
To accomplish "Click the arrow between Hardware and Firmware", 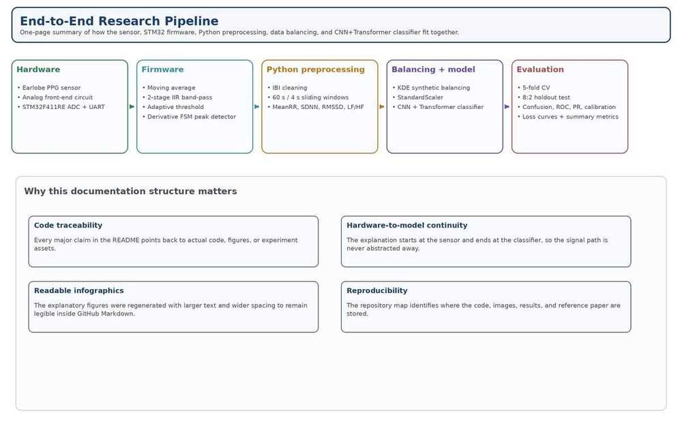I will [132, 106].
